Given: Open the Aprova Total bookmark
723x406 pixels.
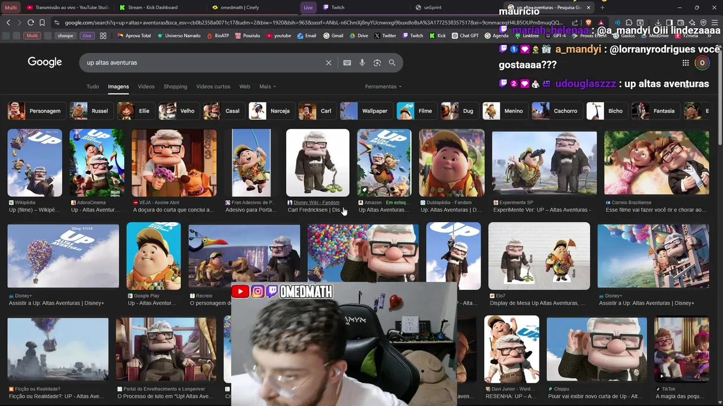Looking at the screenshot, I should click(134, 36).
